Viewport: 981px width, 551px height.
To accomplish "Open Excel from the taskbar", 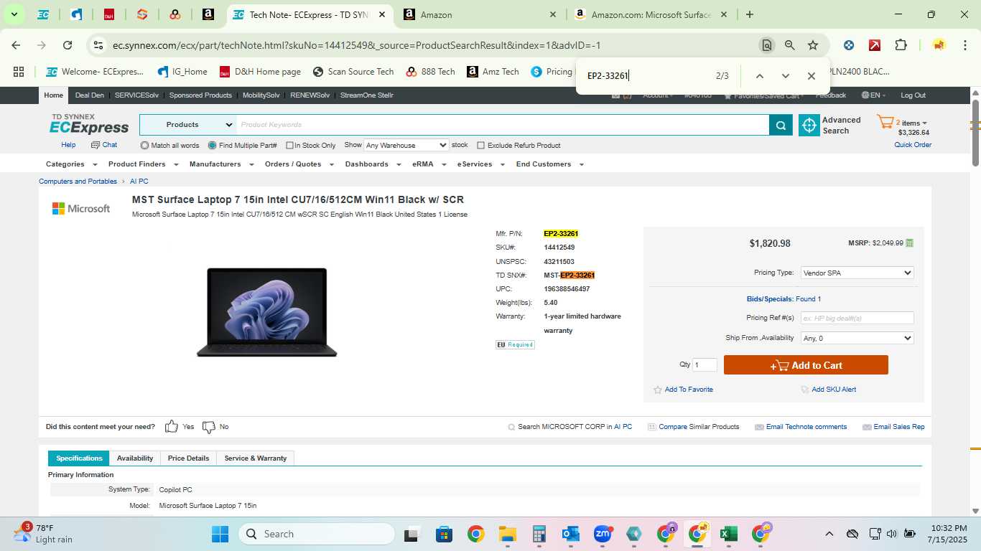I will pos(728,534).
